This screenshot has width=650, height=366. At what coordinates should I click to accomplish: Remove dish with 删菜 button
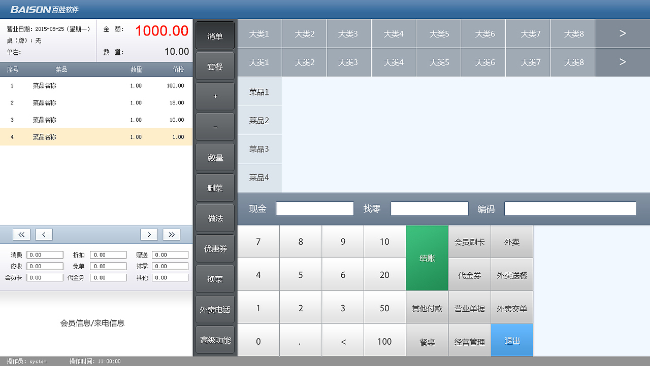coord(215,188)
